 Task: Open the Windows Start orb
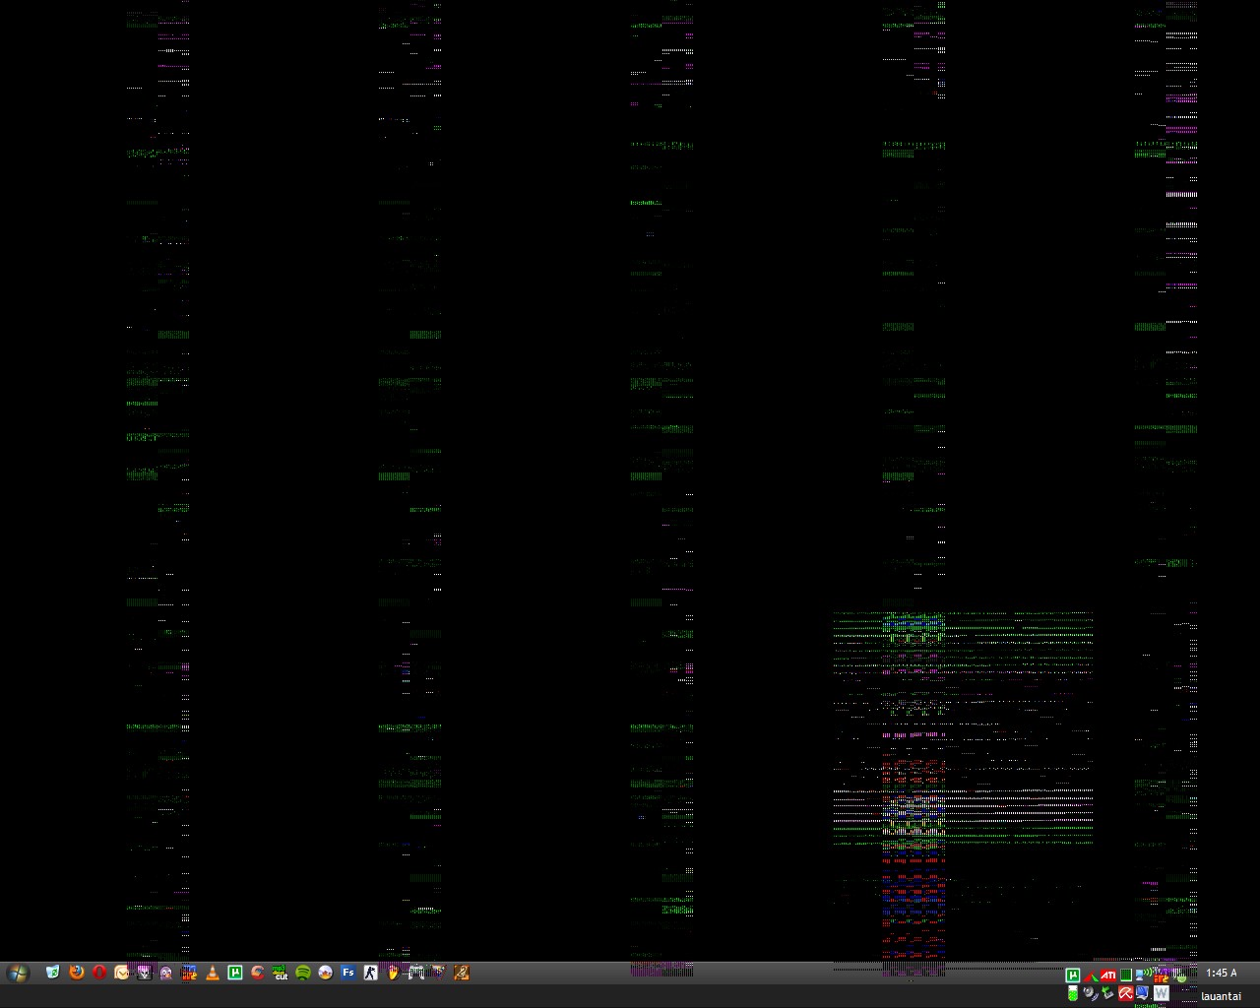(18, 973)
